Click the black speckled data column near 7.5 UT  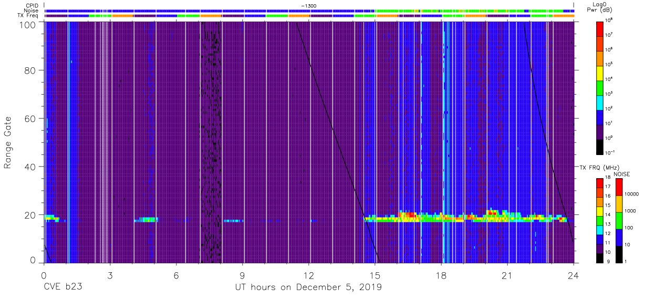point(210,143)
